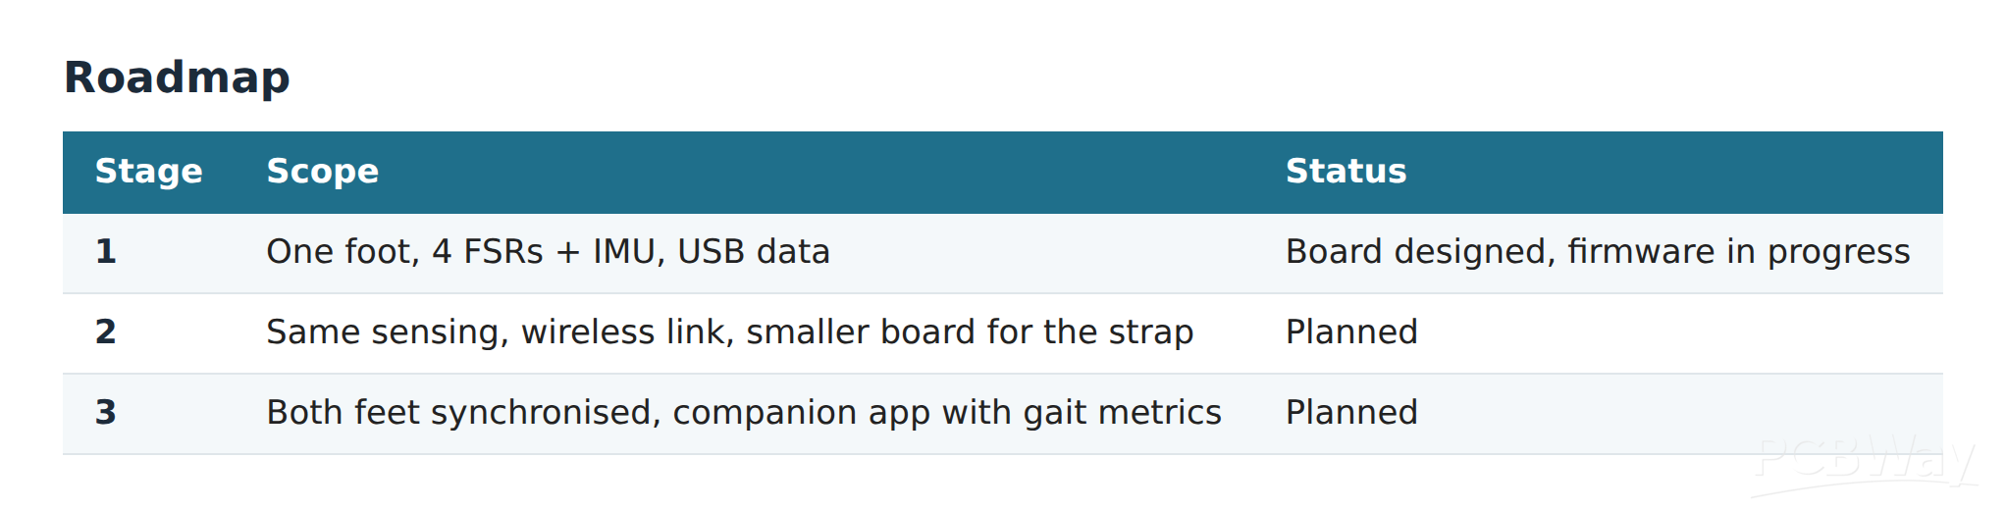Click the Planned status for stage 3
The image size is (2006, 510).
click(x=1351, y=413)
